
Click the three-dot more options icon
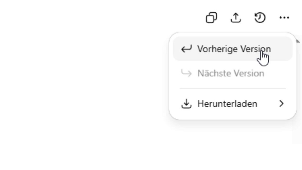point(284,17)
